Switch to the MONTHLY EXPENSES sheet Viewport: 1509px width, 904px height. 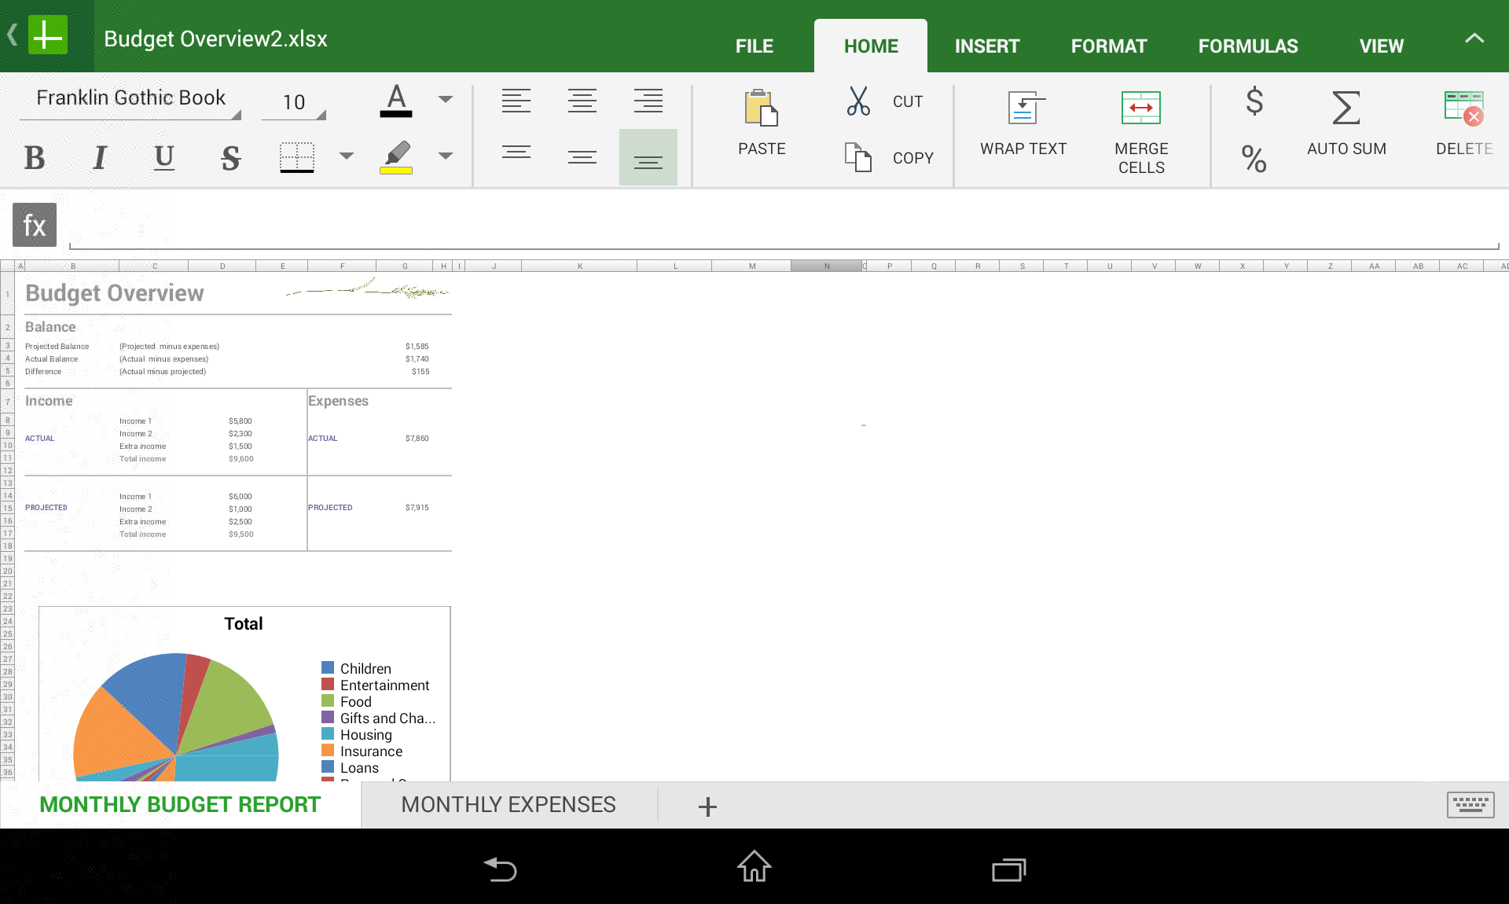tap(508, 805)
